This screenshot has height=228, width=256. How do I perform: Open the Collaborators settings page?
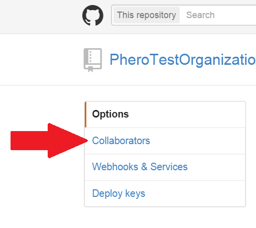pos(165,141)
